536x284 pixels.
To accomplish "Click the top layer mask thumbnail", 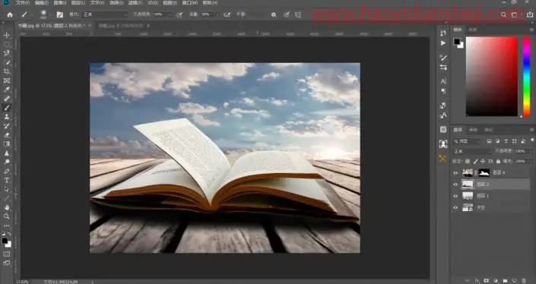I will [484, 172].
